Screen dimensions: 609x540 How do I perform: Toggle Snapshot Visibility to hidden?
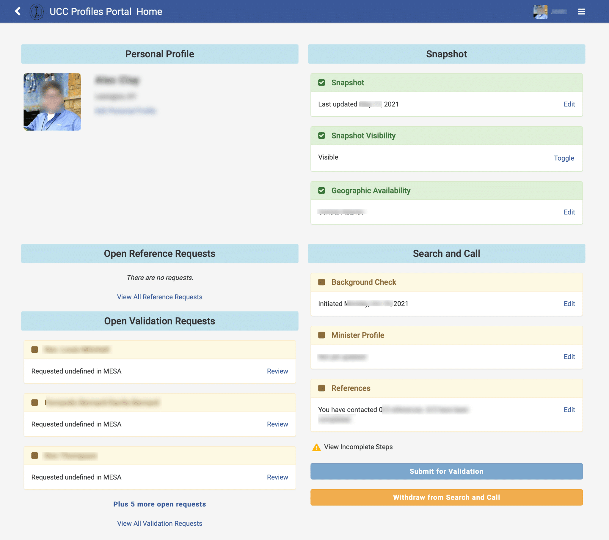click(x=564, y=158)
